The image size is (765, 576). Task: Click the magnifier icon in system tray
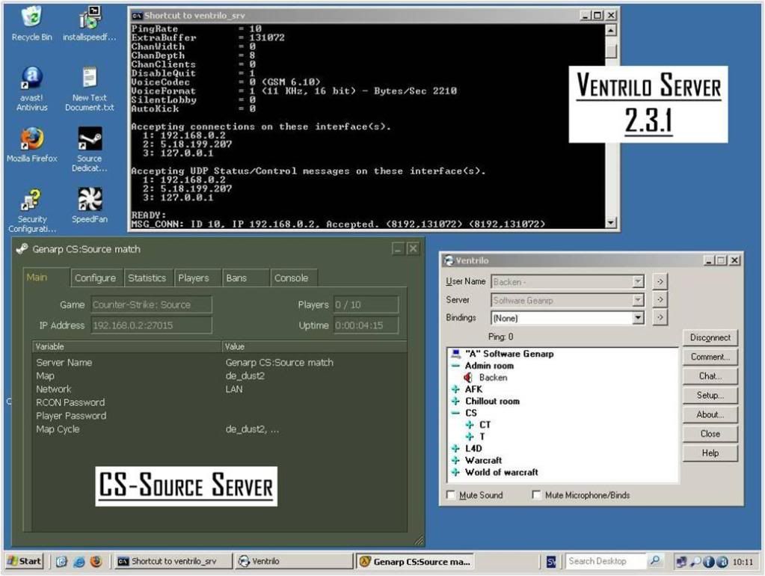(x=695, y=562)
